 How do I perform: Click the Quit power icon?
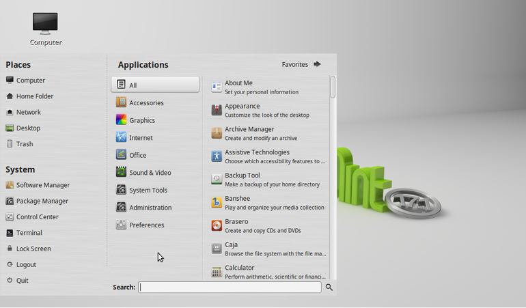pos(10,280)
